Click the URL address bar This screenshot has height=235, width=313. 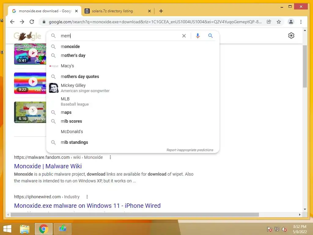155,22
